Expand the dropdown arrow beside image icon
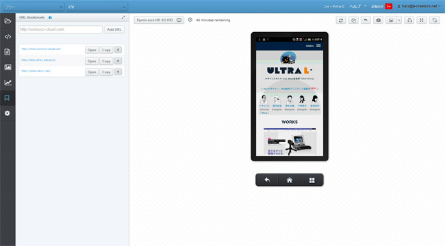 point(399,20)
